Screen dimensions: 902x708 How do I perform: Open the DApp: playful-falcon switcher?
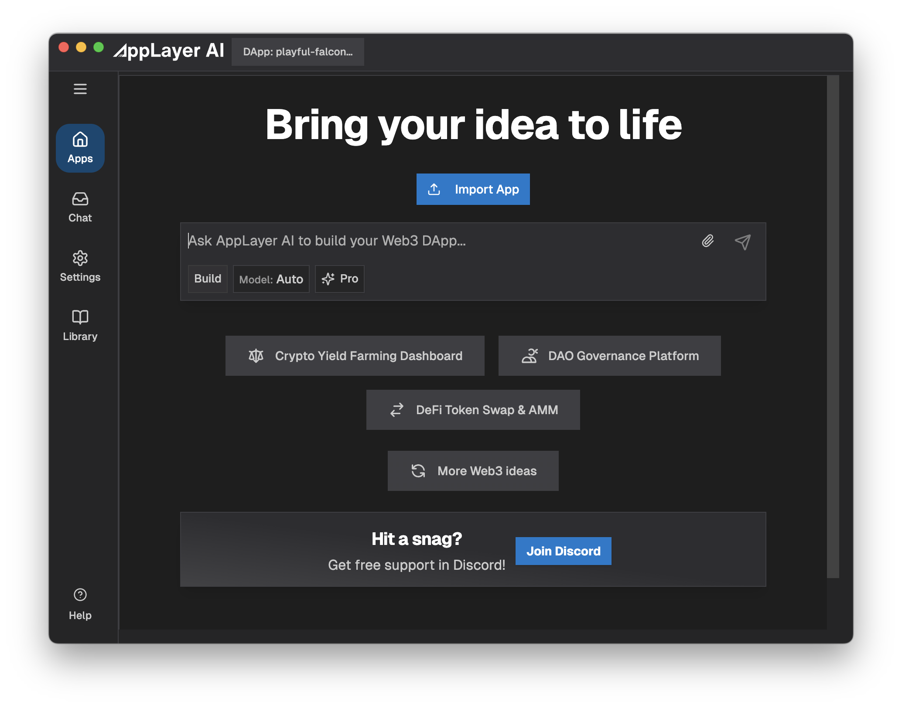pyautogui.click(x=298, y=51)
